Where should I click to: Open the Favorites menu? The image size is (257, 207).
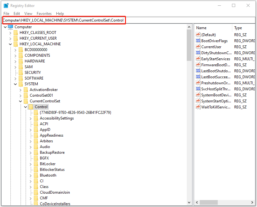click(44, 13)
